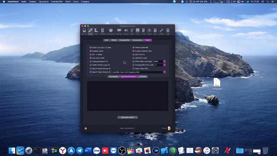The width and height of the screenshot is (277, 156).
Task: Click inside the patch output text area
Action: (x=128, y=96)
